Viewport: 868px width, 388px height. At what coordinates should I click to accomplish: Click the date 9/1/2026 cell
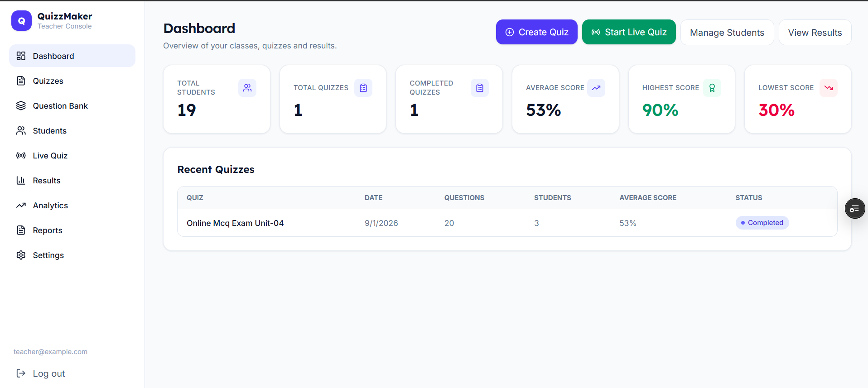[381, 223]
